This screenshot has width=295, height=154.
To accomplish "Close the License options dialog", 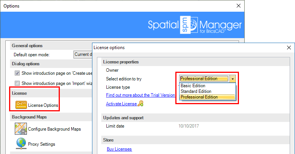I will [289, 48].
